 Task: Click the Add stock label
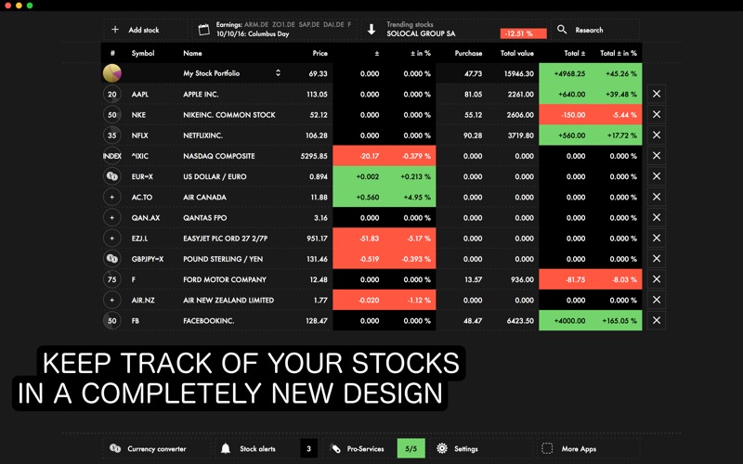coord(144,30)
